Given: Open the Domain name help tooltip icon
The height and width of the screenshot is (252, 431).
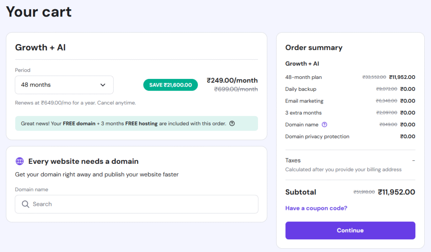Looking at the screenshot, I should 324,125.
